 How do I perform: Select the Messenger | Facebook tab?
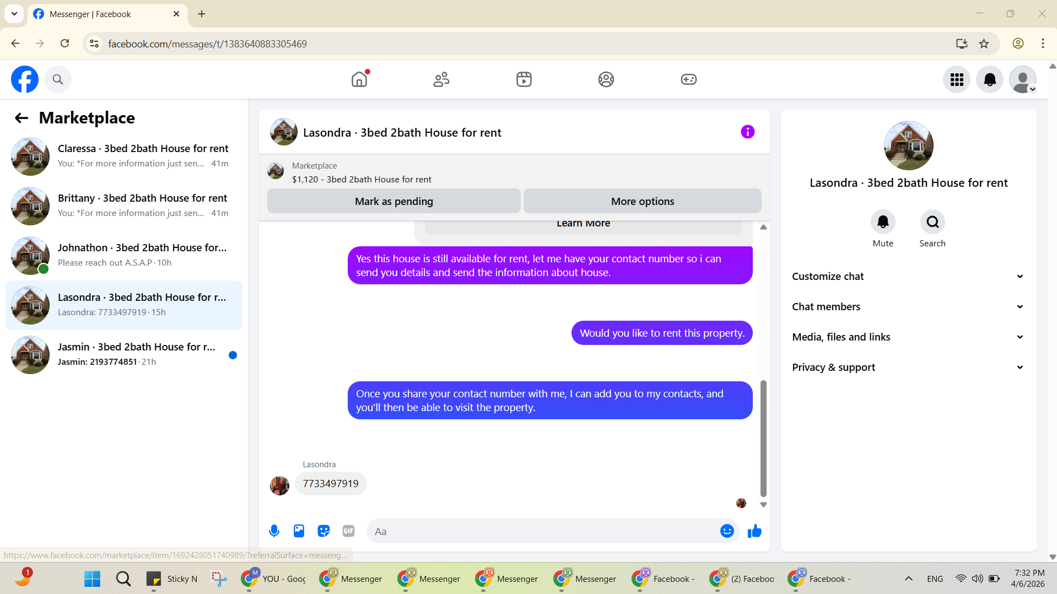click(x=107, y=14)
